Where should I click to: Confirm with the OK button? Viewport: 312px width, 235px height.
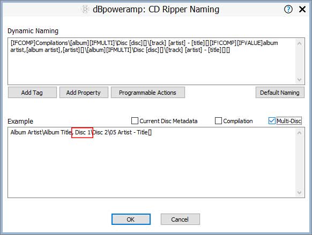point(131,219)
